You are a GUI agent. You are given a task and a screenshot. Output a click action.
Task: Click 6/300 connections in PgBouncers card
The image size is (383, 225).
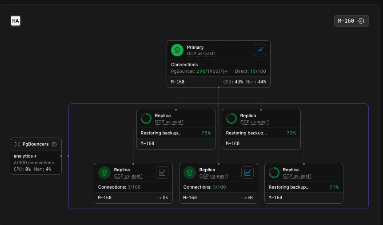click(x=34, y=162)
